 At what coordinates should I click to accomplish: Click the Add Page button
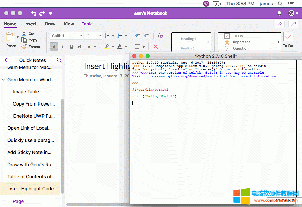point(14,201)
